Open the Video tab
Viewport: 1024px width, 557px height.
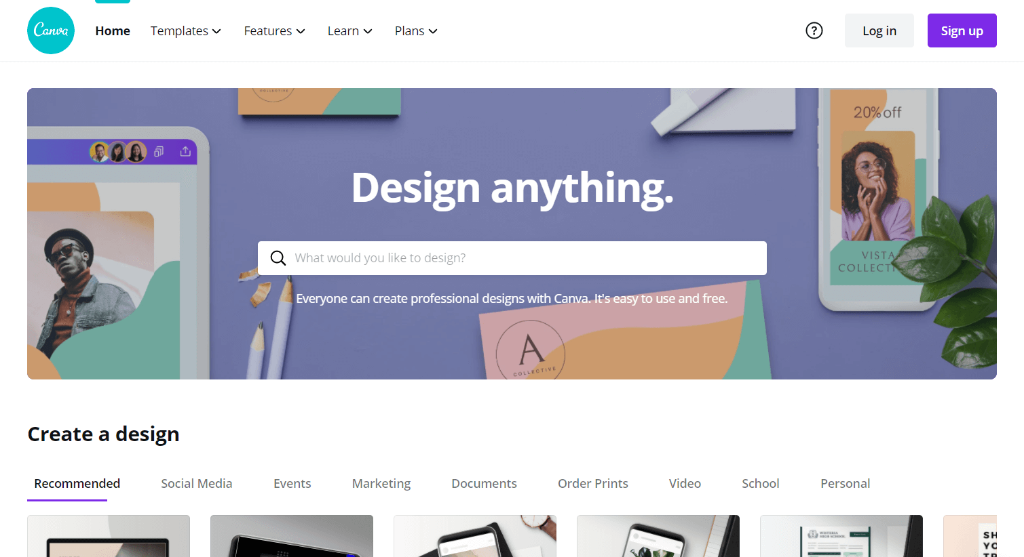pos(685,483)
